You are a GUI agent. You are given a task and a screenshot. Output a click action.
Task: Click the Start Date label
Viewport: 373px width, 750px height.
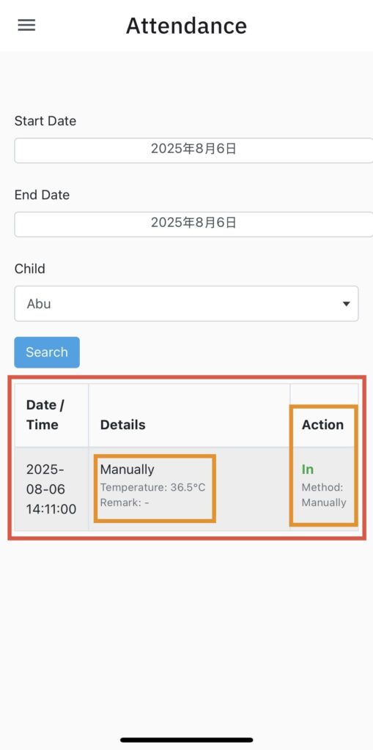click(45, 121)
